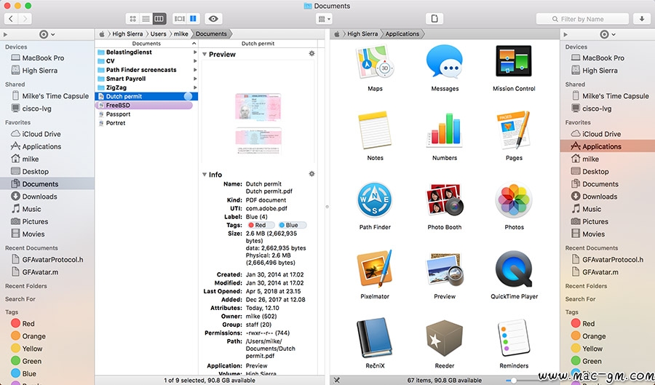Open the RečniX application icon

point(375,338)
